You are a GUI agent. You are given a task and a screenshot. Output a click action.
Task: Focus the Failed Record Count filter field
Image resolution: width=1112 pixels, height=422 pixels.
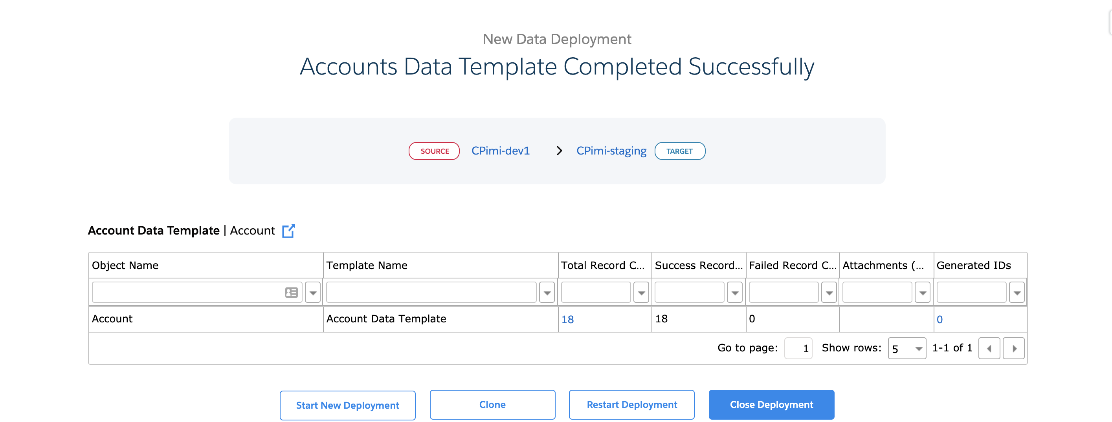(784, 293)
